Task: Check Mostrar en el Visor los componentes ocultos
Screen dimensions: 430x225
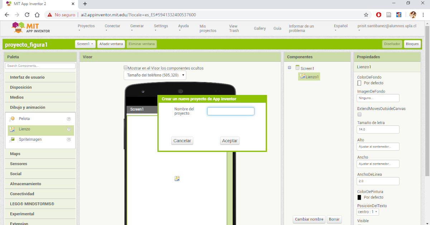Action: coord(126,67)
